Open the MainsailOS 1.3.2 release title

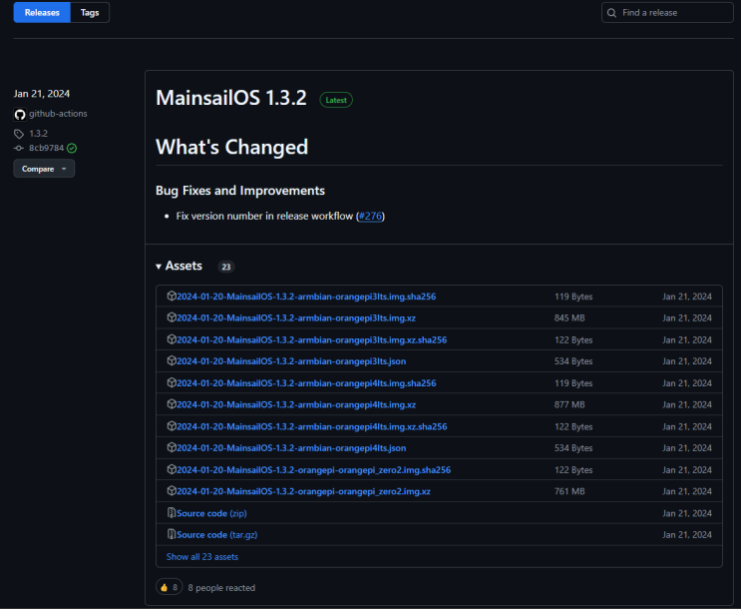231,98
